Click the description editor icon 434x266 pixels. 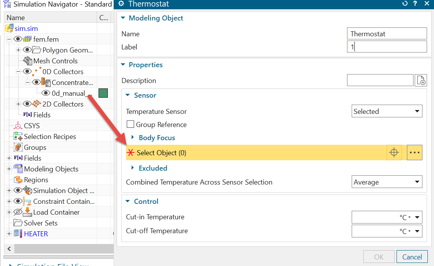point(420,80)
